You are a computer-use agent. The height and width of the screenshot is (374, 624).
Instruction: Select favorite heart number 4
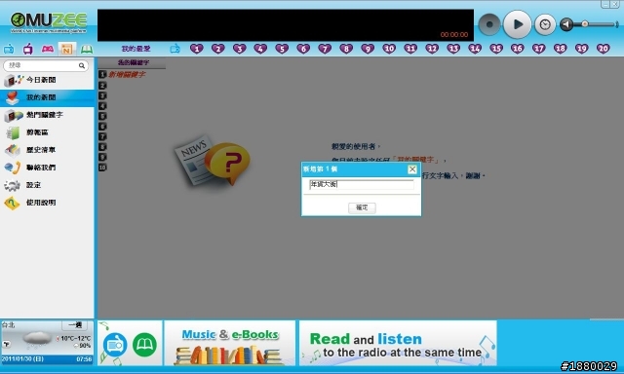click(260, 49)
